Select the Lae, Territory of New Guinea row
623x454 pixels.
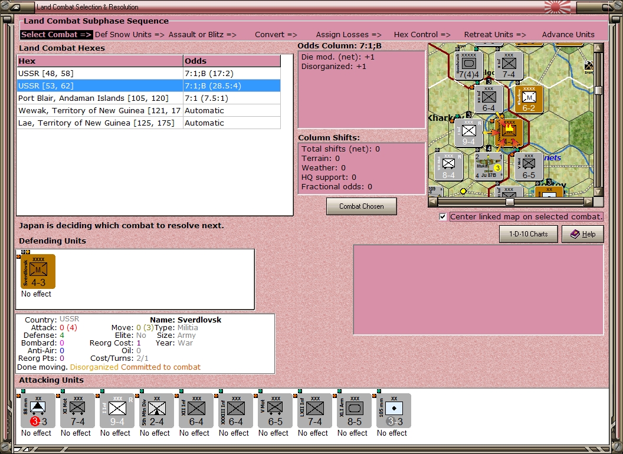tap(149, 123)
